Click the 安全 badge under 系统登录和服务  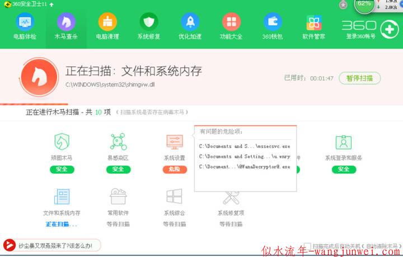[x=344, y=169]
